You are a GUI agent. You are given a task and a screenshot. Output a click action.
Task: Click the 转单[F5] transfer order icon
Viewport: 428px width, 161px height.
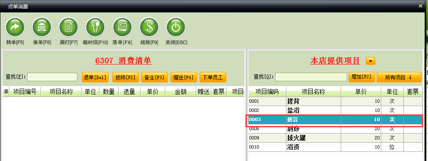pos(15,27)
